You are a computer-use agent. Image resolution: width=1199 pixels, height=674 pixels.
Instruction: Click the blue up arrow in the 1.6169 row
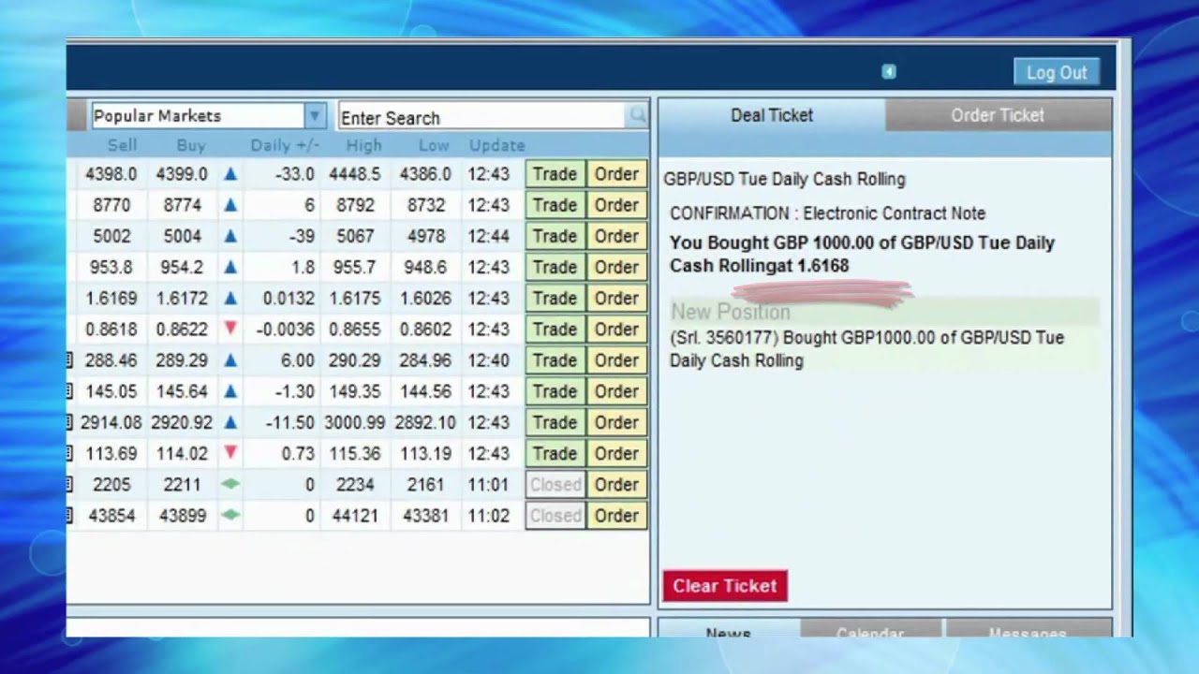point(230,298)
